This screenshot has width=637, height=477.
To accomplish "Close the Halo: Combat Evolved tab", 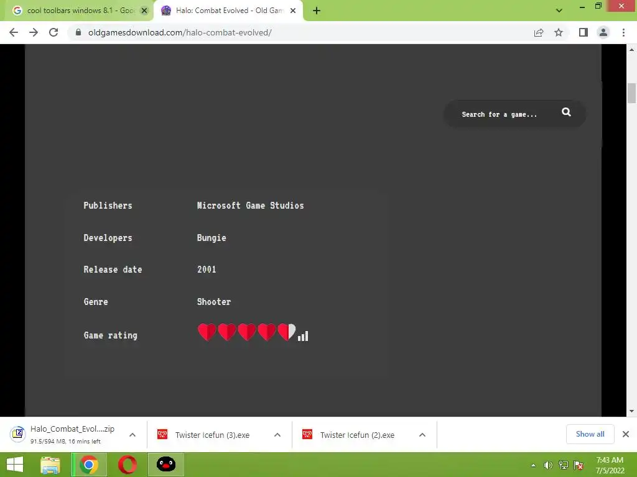I will pyautogui.click(x=293, y=11).
